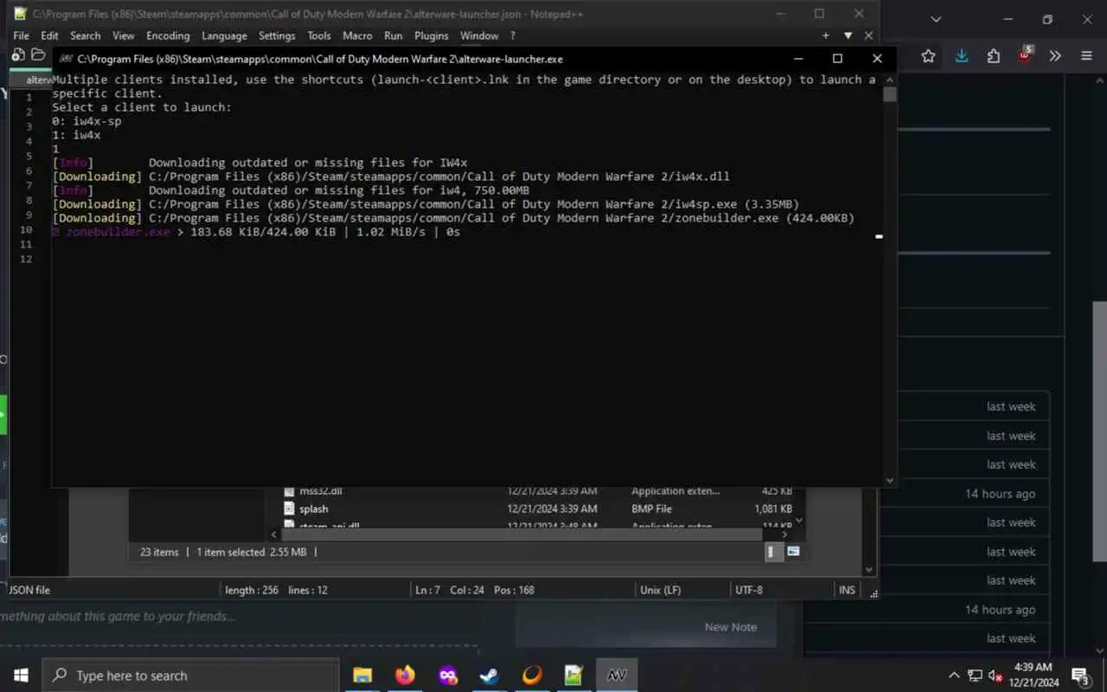Click the alterware-launcher console title bar icon

[x=65, y=59]
